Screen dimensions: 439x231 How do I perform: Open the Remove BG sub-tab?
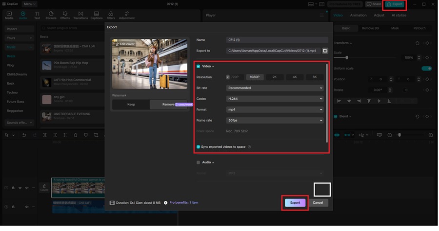(x=370, y=28)
